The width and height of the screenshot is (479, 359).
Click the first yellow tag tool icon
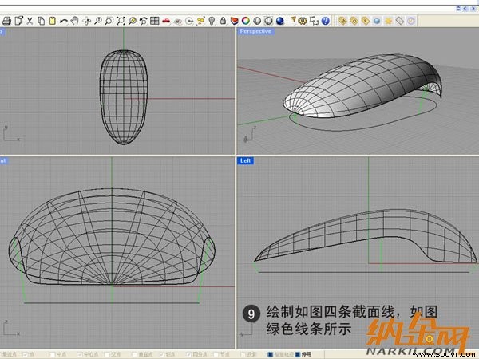tap(342, 21)
